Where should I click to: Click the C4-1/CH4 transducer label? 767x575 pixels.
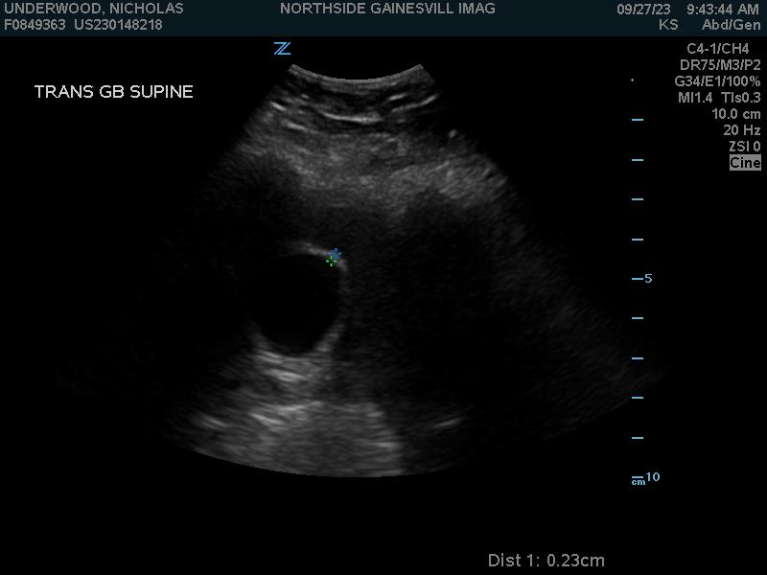coord(718,49)
